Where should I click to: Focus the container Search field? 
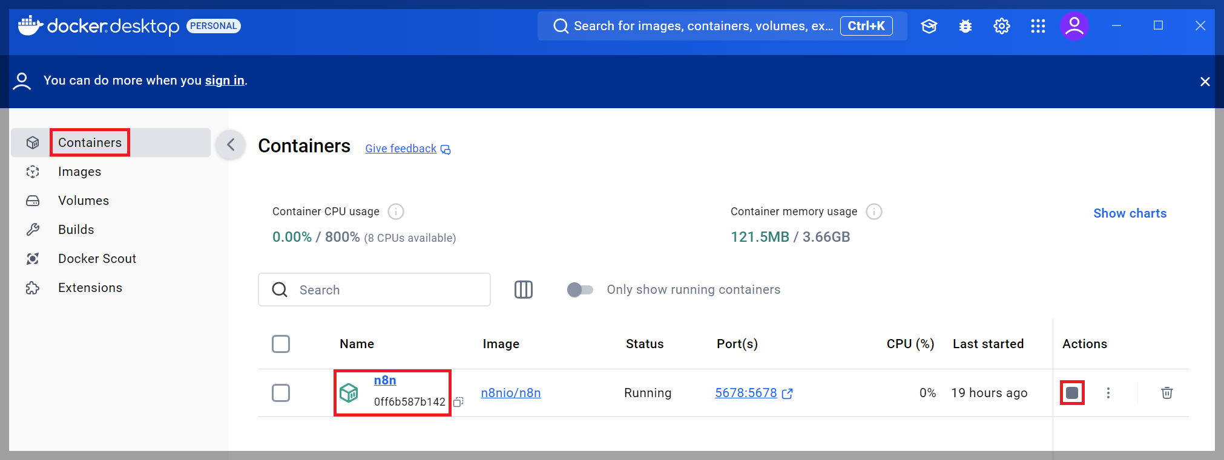point(374,290)
